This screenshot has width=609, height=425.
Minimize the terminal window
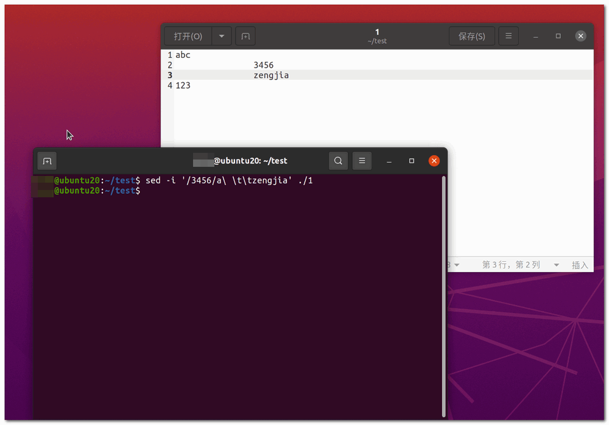pos(389,161)
